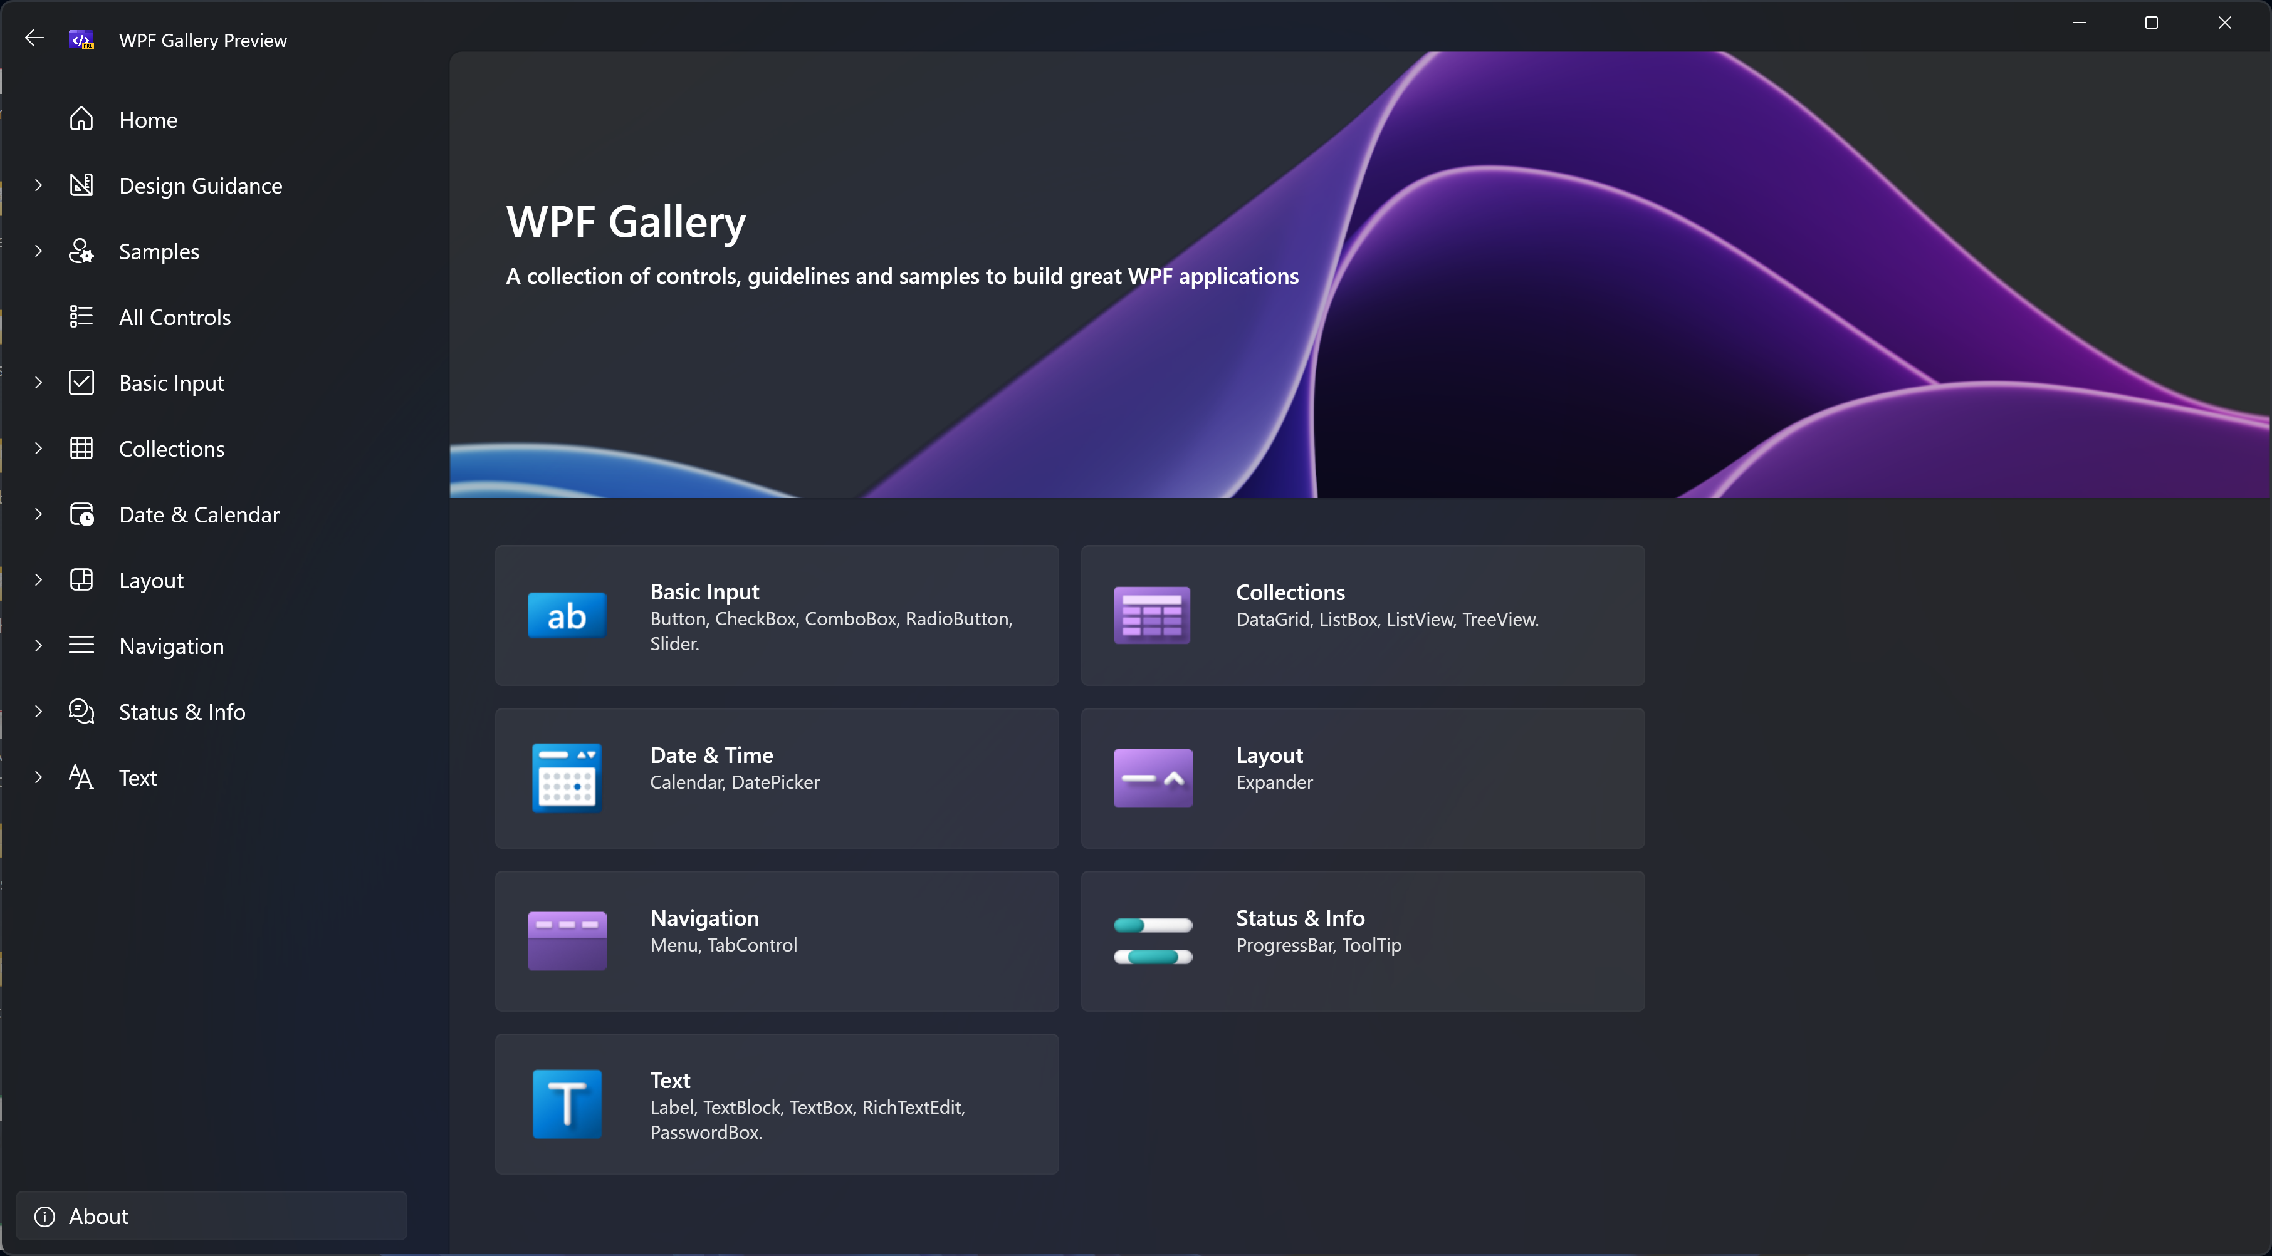2272x1256 pixels.
Task: Expand the Collections section chevron in sidebar
Action: [x=38, y=449]
